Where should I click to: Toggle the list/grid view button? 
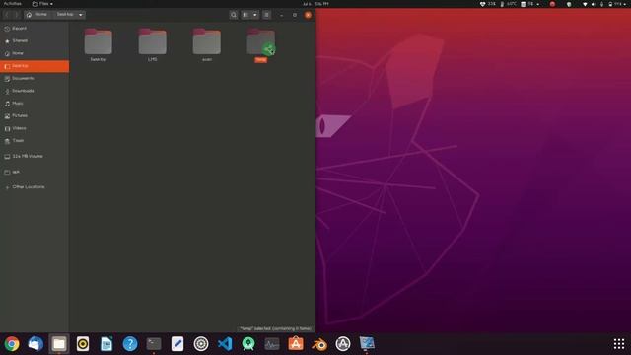(x=245, y=15)
